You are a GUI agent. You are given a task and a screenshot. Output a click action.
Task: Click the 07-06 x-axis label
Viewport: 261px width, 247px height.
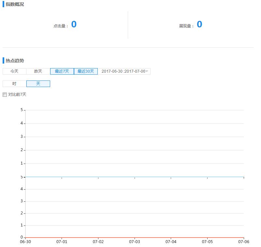pos(243,242)
